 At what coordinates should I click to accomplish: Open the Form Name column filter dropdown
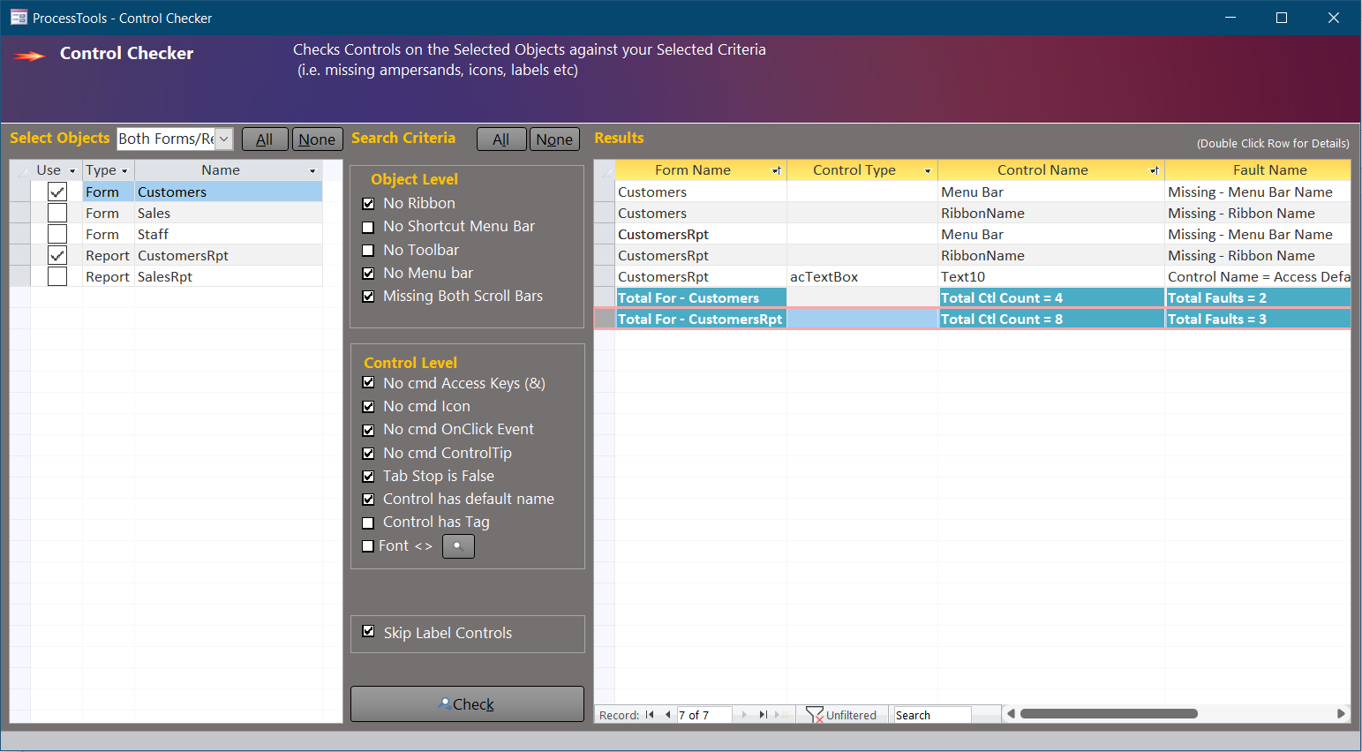coord(777,169)
